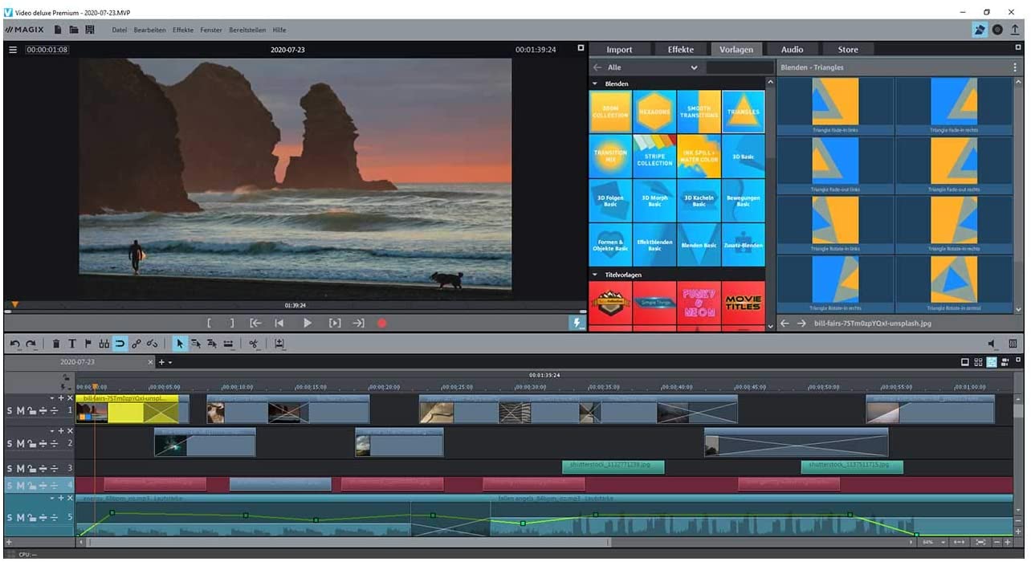Screen dimensions: 1031x562
Task: Click the undo arrow icon
Action: [15, 344]
